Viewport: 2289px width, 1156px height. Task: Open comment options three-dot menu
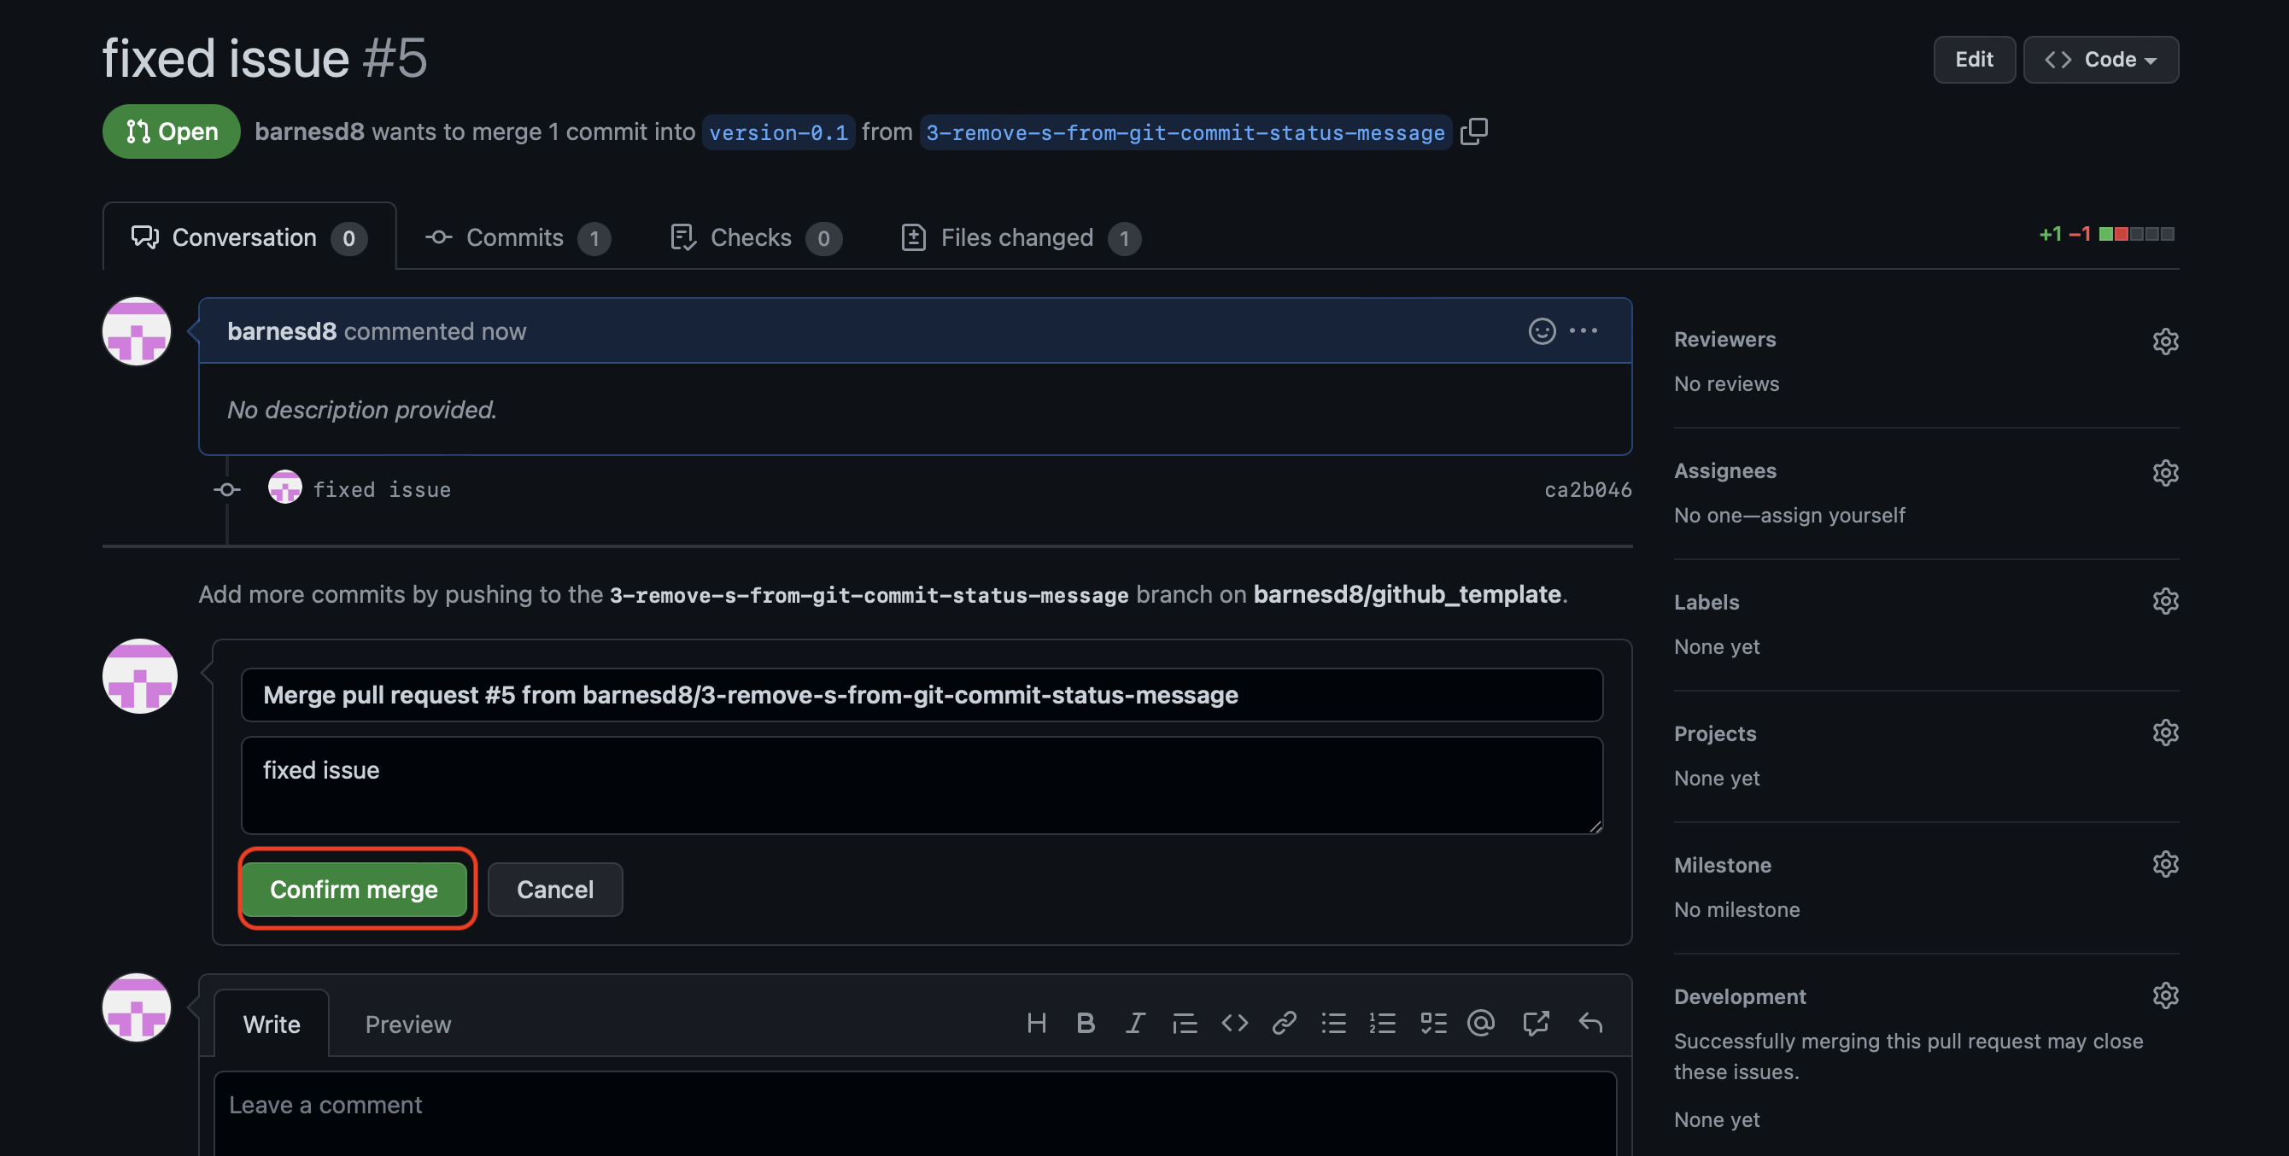(1583, 330)
